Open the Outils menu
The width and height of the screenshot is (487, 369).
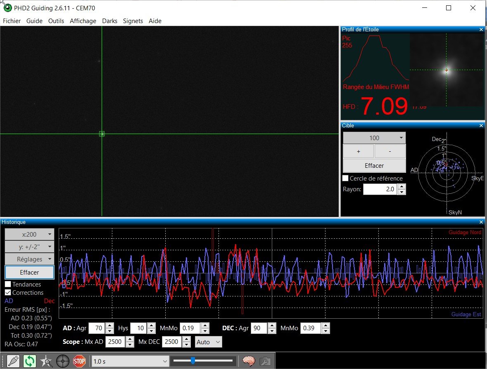pos(56,21)
